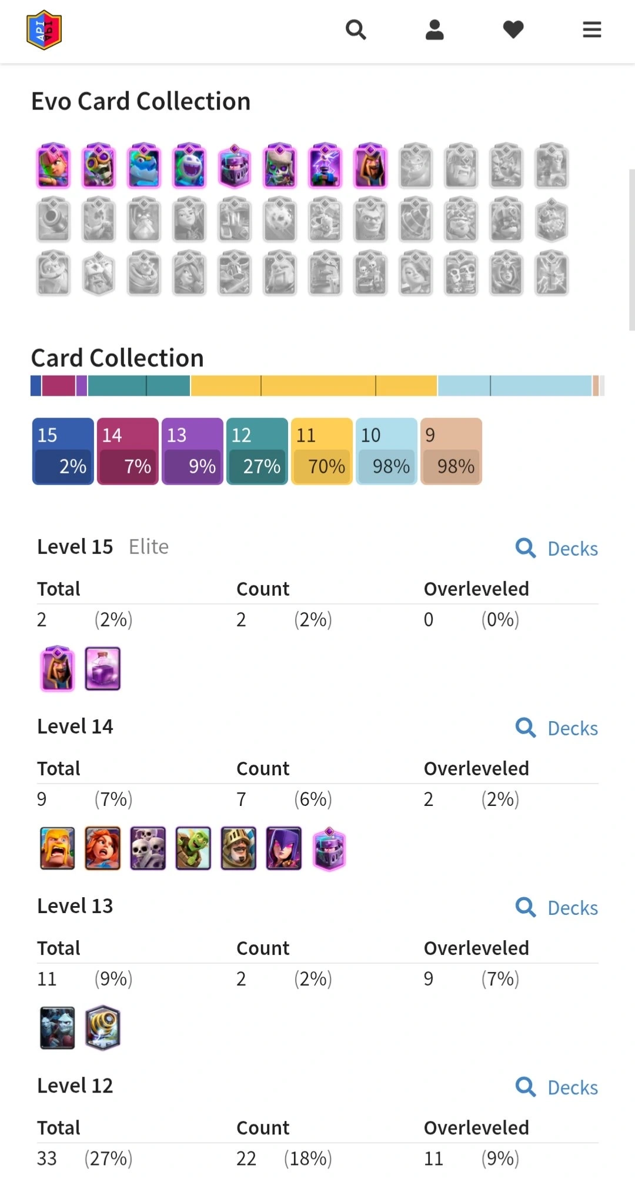Open favorites with the heart icon

click(x=513, y=29)
